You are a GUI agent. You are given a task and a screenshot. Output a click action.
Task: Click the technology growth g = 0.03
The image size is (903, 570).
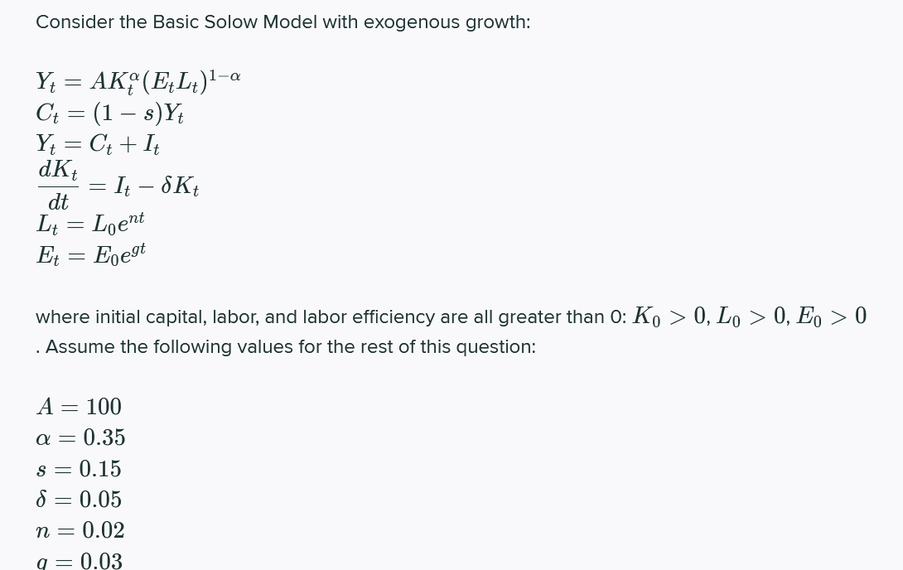click(x=80, y=561)
